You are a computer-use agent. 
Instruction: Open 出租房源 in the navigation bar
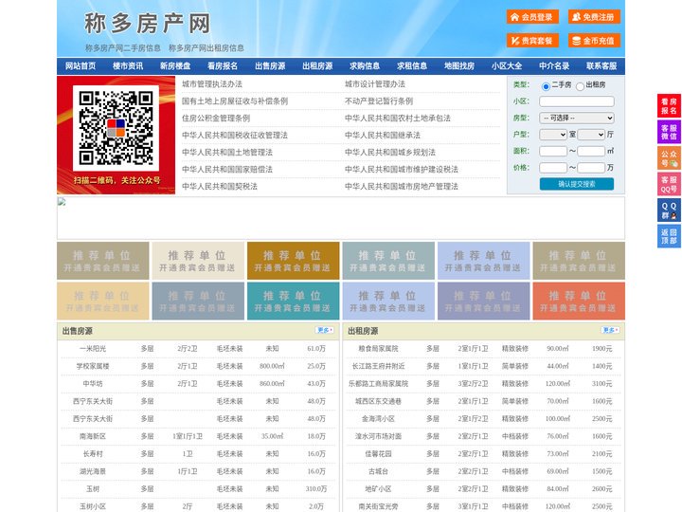317,66
